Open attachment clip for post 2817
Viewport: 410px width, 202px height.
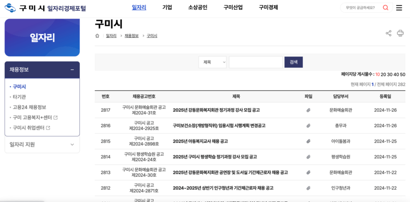(309, 110)
